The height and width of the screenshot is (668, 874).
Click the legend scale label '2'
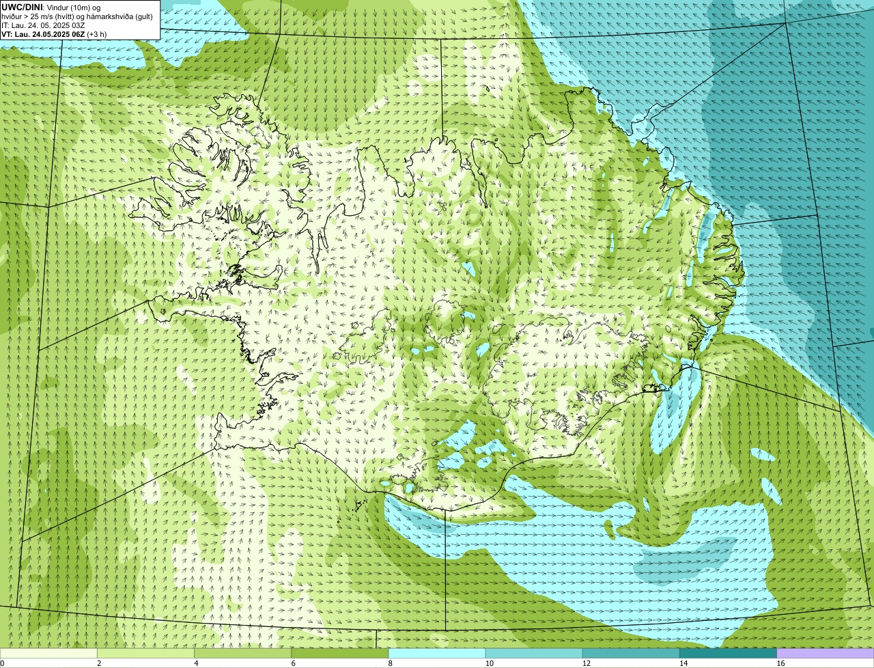[x=99, y=663]
